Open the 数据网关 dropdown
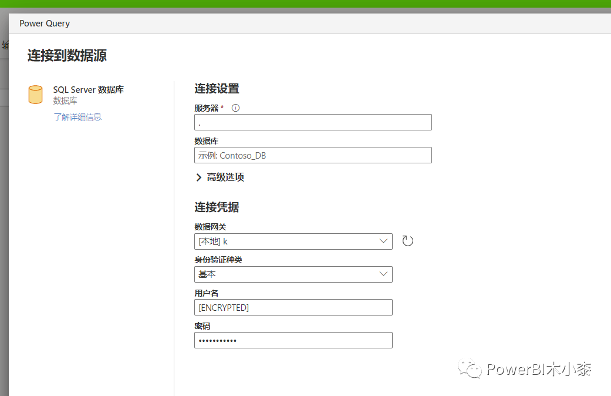The image size is (611, 396). coord(293,241)
